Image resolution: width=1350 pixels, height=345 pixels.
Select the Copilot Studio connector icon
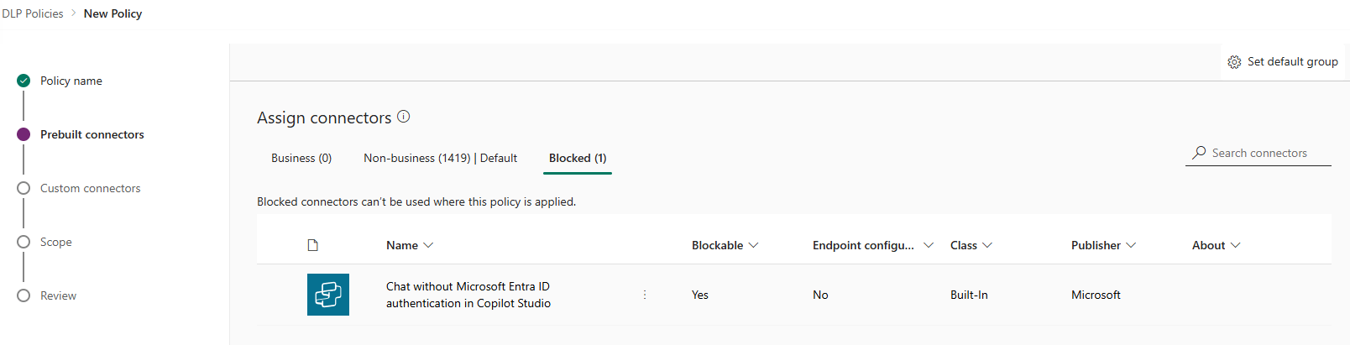coord(328,295)
